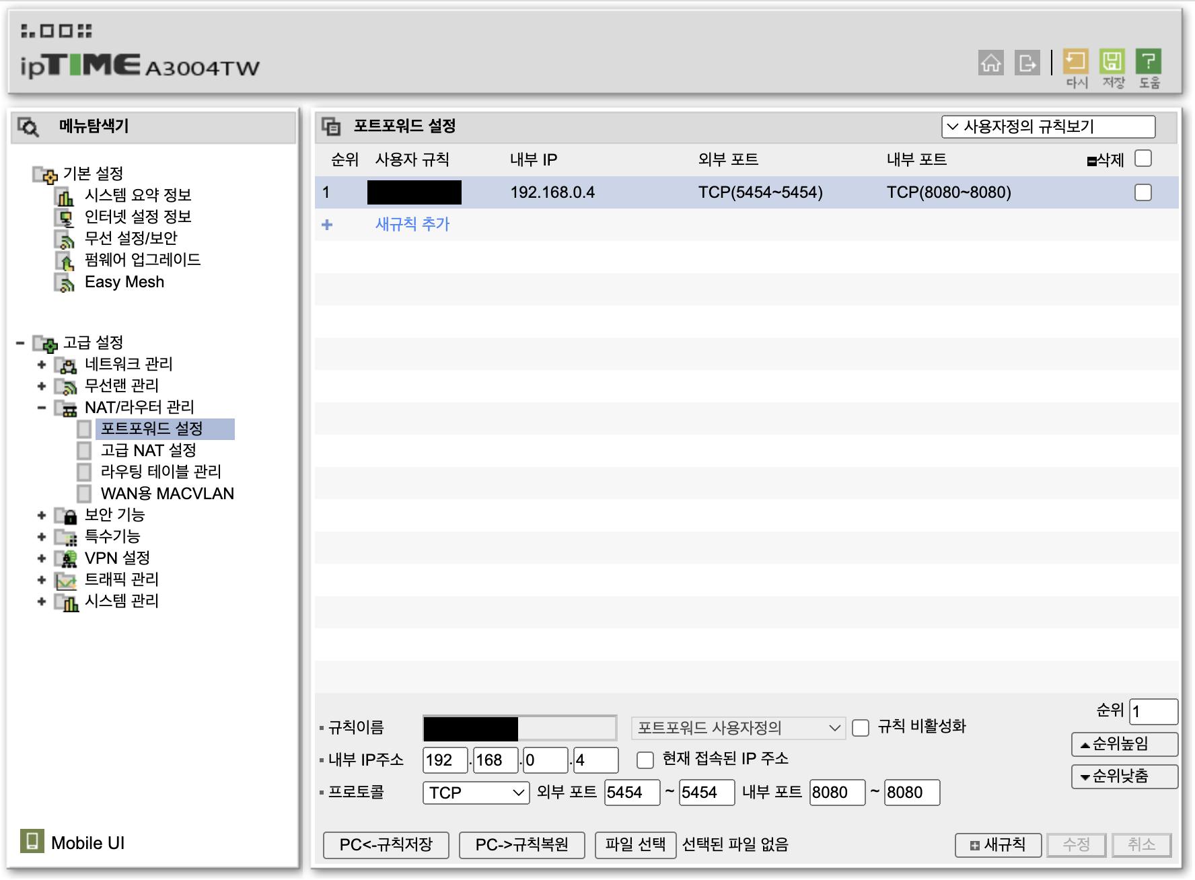Click the VPN 설정 icon
The height and width of the screenshot is (880, 1195).
click(65, 559)
